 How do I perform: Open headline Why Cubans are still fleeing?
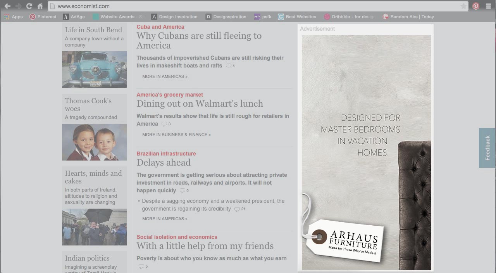coord(199,40)
